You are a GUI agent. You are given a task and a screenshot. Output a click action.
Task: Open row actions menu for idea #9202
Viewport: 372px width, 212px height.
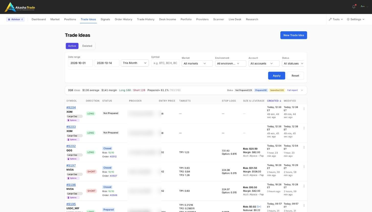[x=304, y=147]
